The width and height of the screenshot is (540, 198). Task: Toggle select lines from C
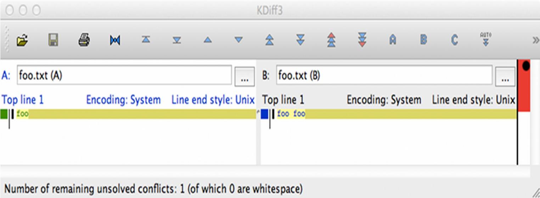[454, 40]
